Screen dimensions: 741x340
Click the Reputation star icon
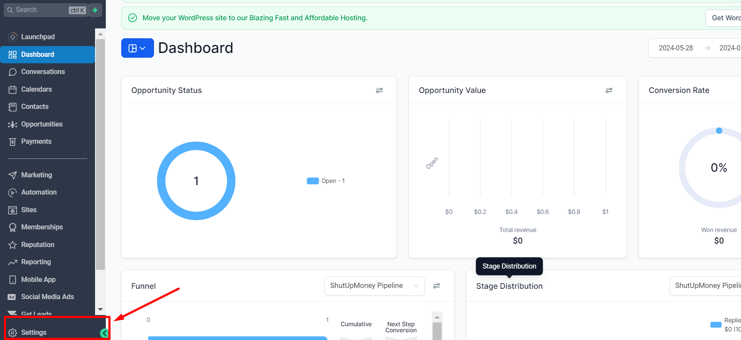point(13,245)
